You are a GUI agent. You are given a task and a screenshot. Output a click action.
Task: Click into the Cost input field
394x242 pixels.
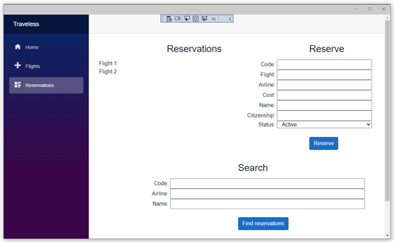pyautogui.click(x=324, y=95)
